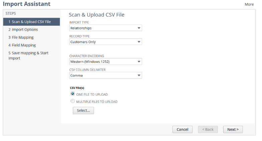
Task: Open the Import Options step
Action: 23,29
